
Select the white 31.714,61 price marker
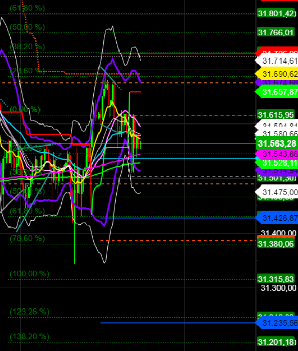point(277,60)
